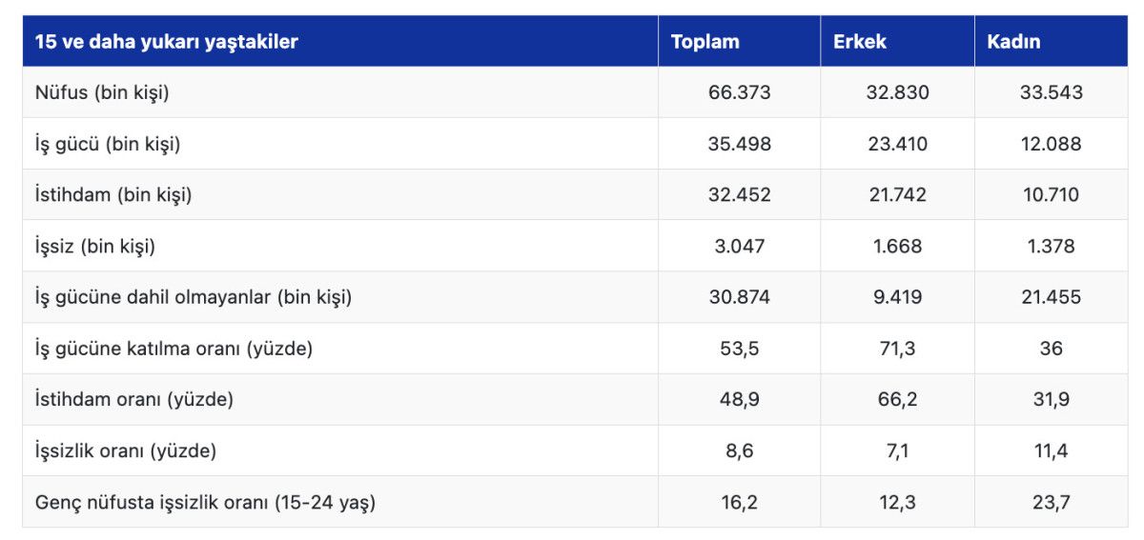
Task: Click the male unemployment rate 7,1
Action: click(x=895, y=450)
